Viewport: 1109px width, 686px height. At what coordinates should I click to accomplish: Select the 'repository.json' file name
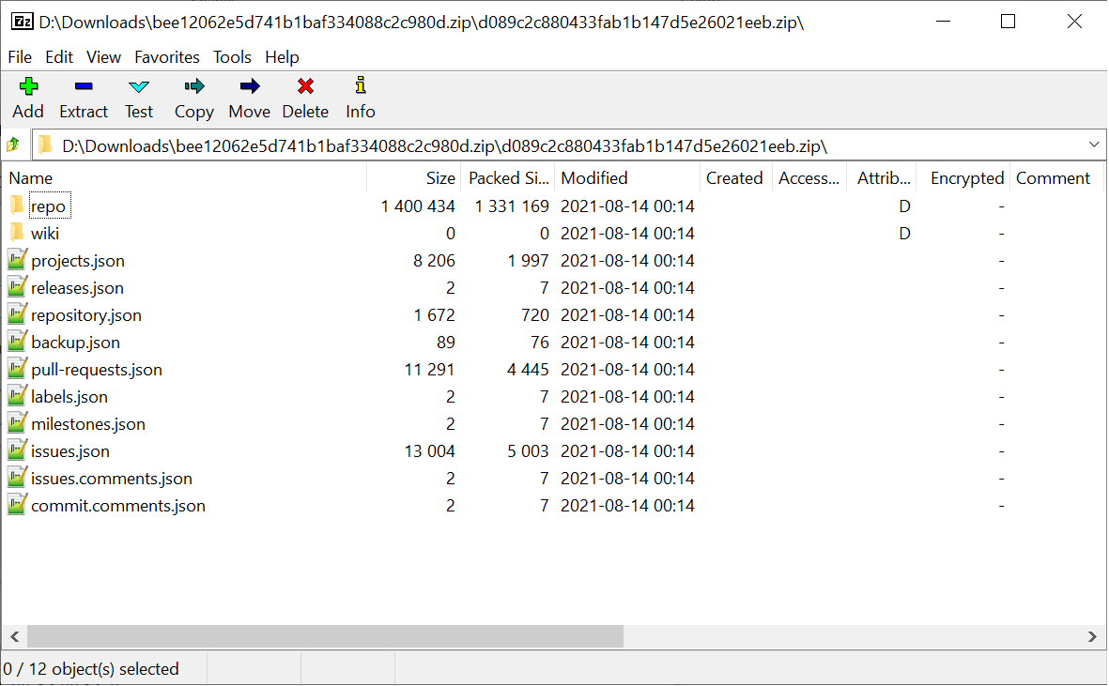(86, 315)
